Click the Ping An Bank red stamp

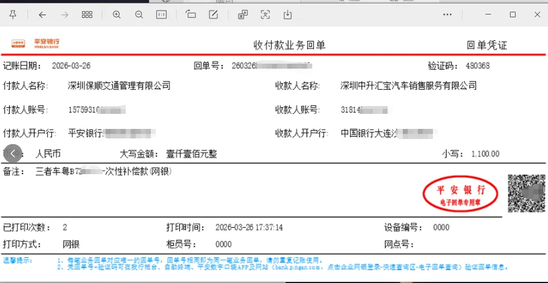click(461, 195)
